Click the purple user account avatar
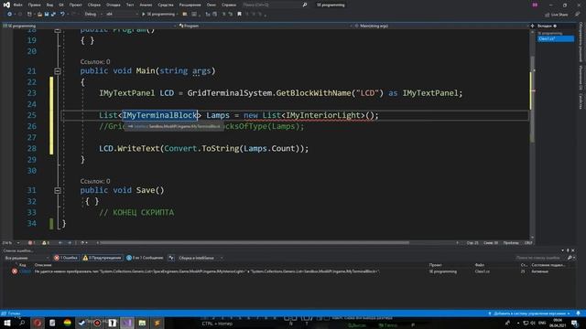This screenshot has height=329, width=586. (535, 5)
